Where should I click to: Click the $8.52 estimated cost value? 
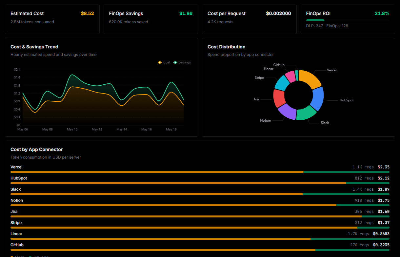pos(87,13)
